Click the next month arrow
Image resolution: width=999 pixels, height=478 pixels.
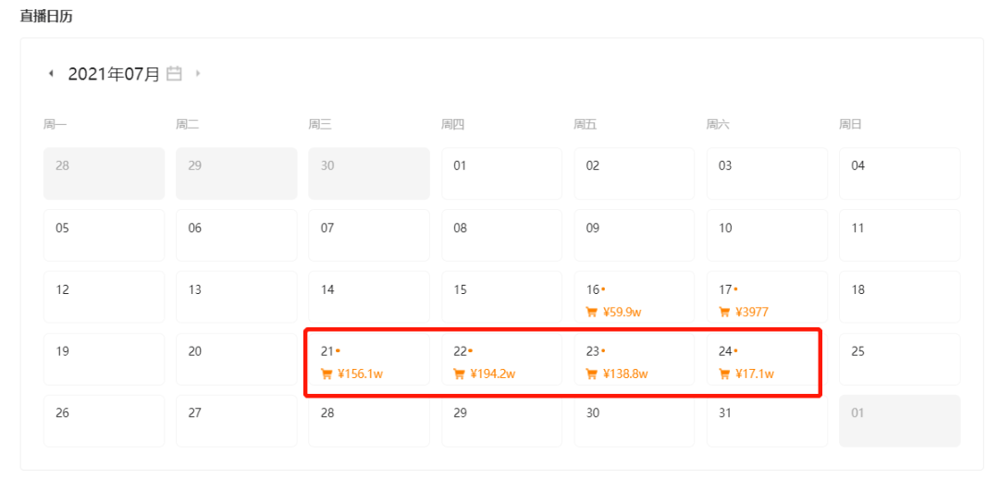click(198, 74)
